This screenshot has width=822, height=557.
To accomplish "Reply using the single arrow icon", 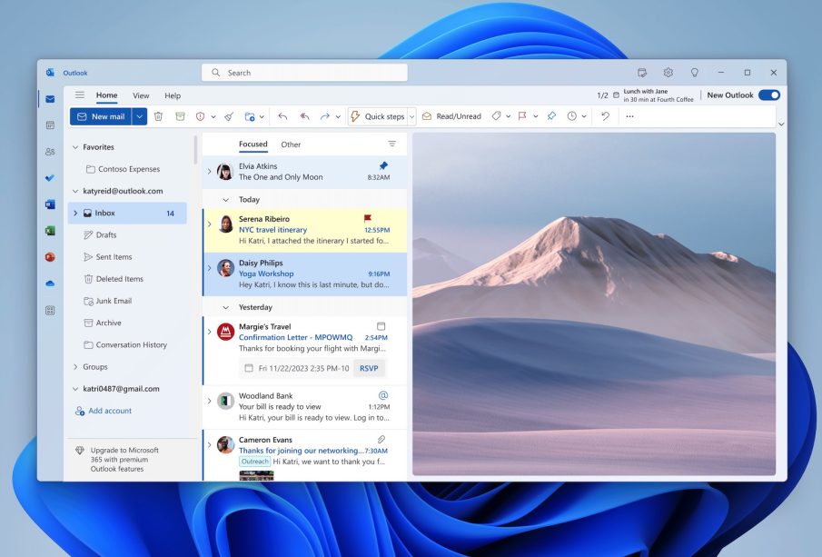I will 282,116.
